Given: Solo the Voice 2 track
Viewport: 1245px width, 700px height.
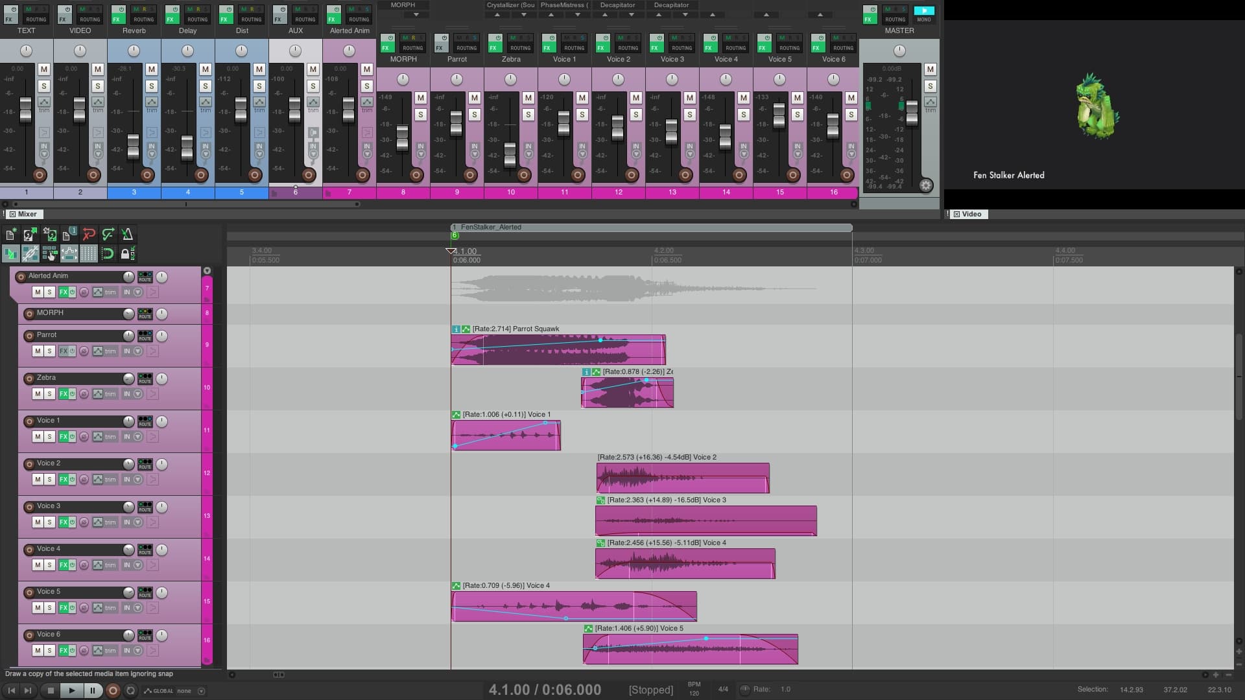Looking at the screenshot, I should coord(49,480).
